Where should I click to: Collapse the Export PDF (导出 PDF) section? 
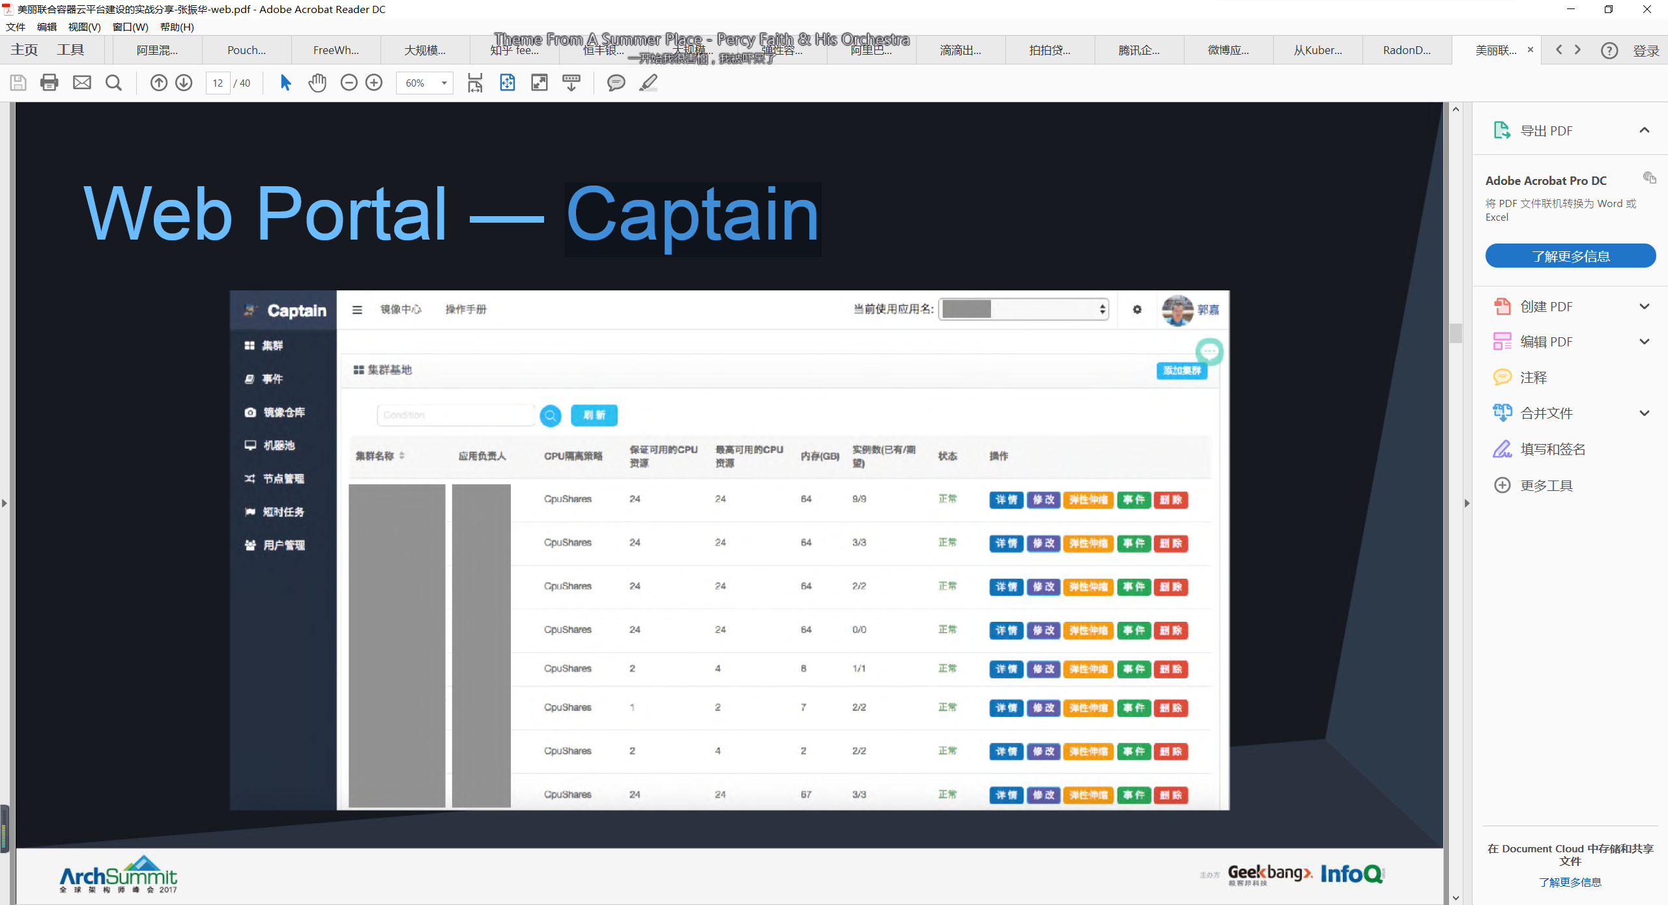pos(1644,130)
